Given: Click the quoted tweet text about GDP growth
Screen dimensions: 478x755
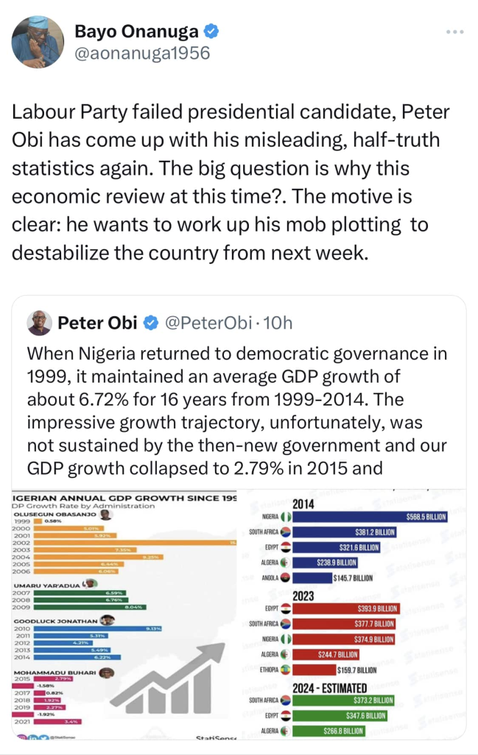Looking at the screenshot, I should coord(237,410).
